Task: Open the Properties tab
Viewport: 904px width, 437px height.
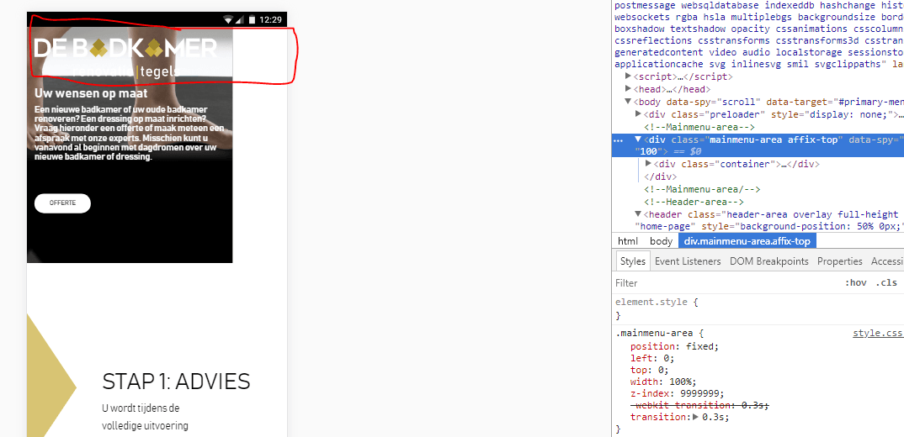Action: (839, 261)
